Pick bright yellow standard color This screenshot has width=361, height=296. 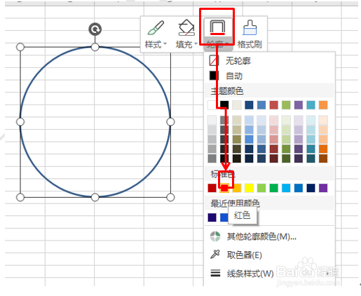[249, 188]
